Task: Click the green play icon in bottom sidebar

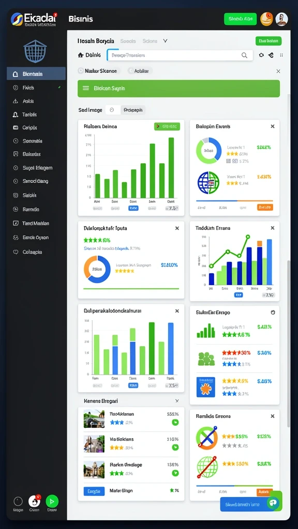Action: point(52,501)
